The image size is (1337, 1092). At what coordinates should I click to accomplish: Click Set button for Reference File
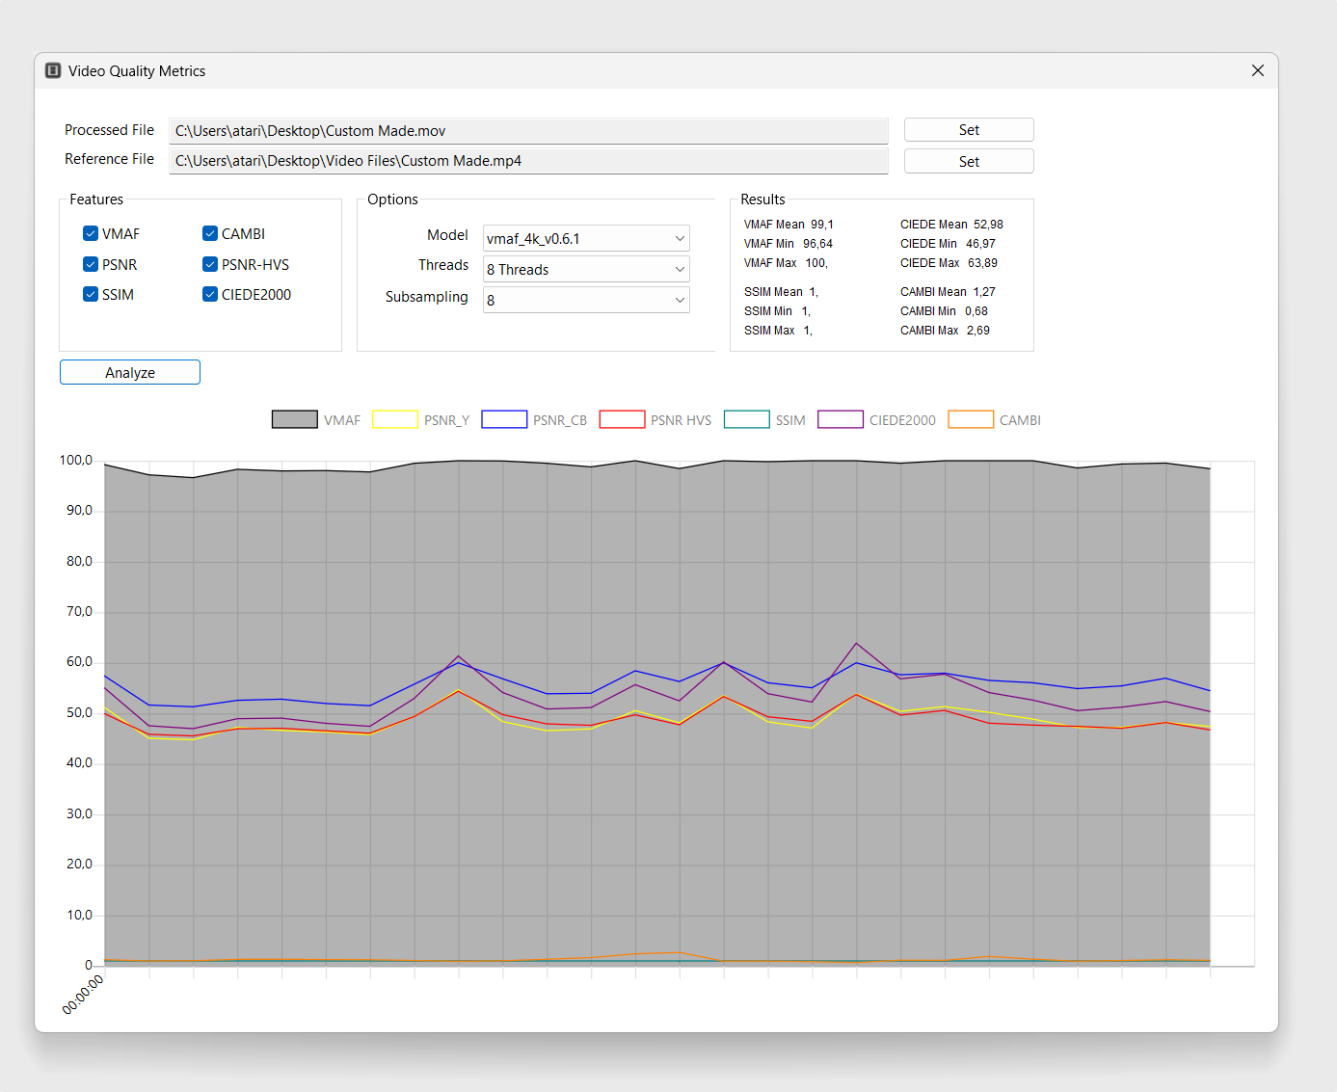[969, 161]
